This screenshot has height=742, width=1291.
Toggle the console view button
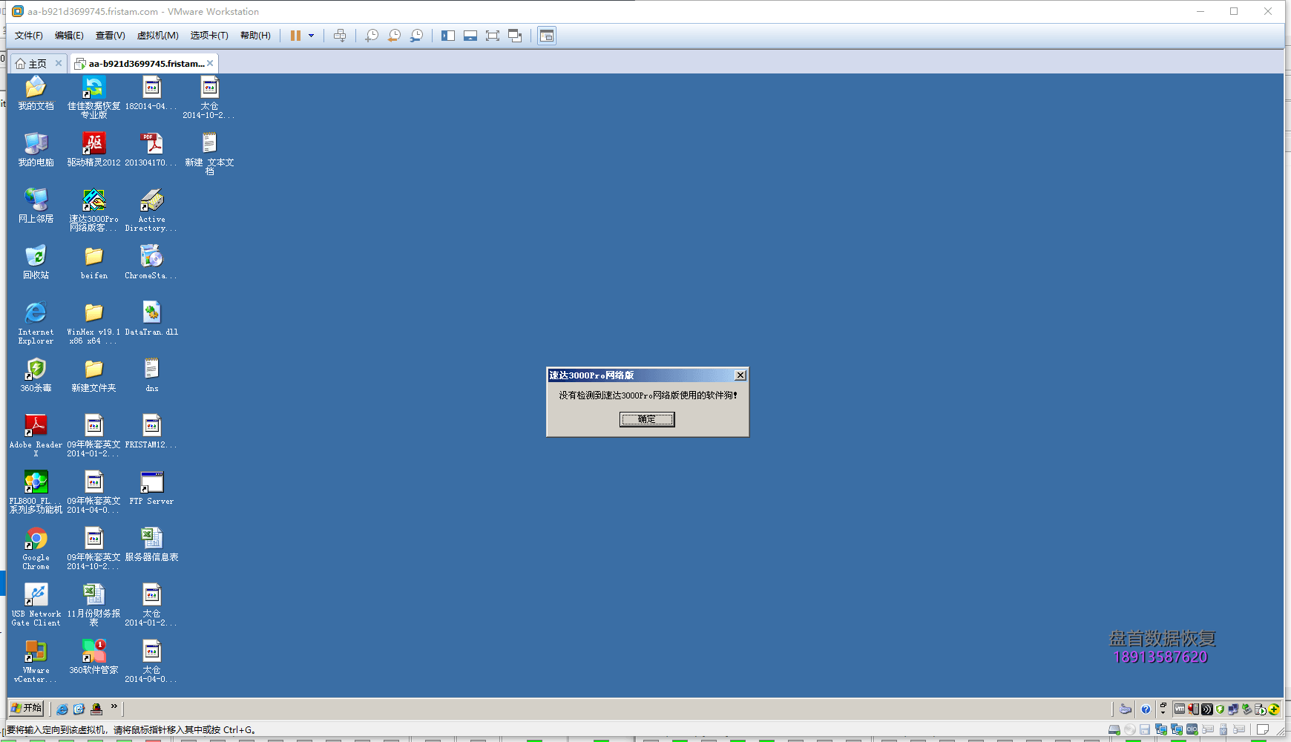(x=547, y=36)
